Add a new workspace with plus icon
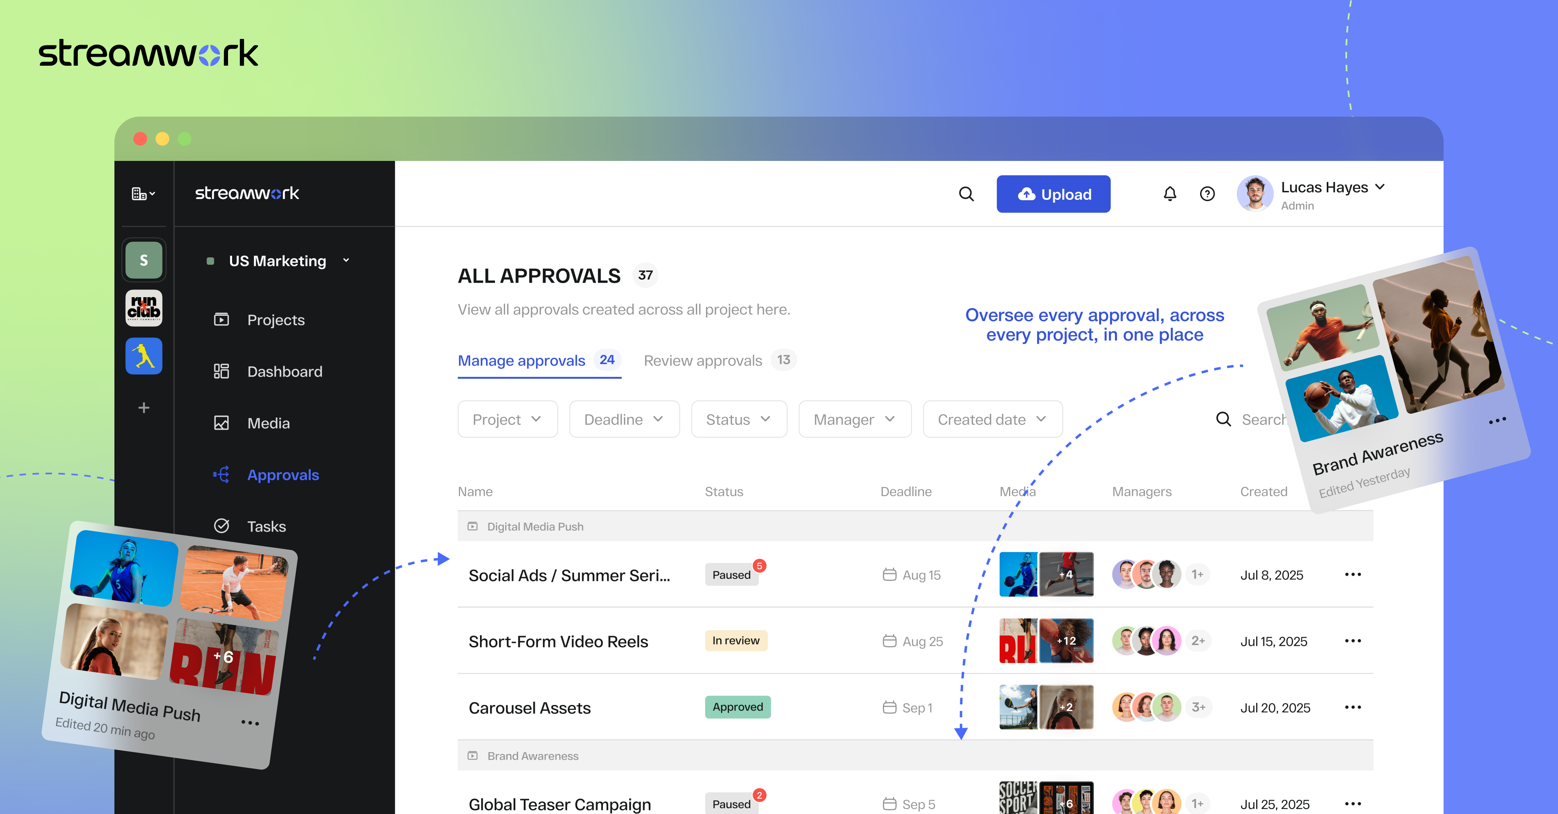Viewport: 1558px width, 814px height. tap(144, 408)
